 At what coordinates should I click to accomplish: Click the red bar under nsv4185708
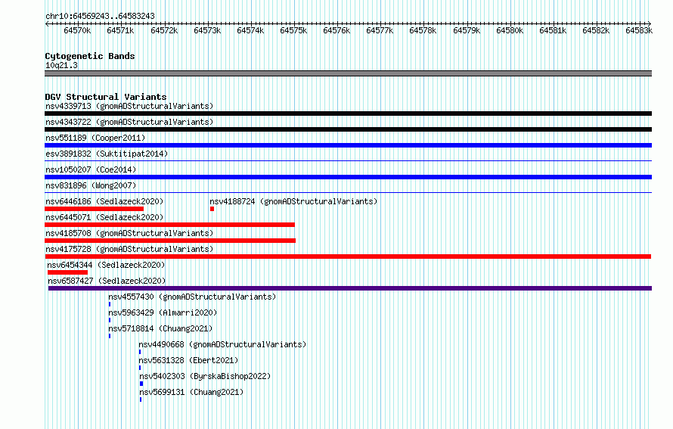pyautogui.click(x=170, y=241)
